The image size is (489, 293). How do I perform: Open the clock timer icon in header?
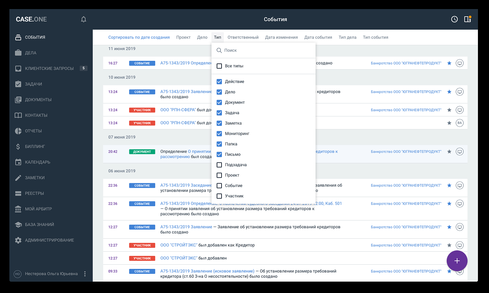click(454, 19)
